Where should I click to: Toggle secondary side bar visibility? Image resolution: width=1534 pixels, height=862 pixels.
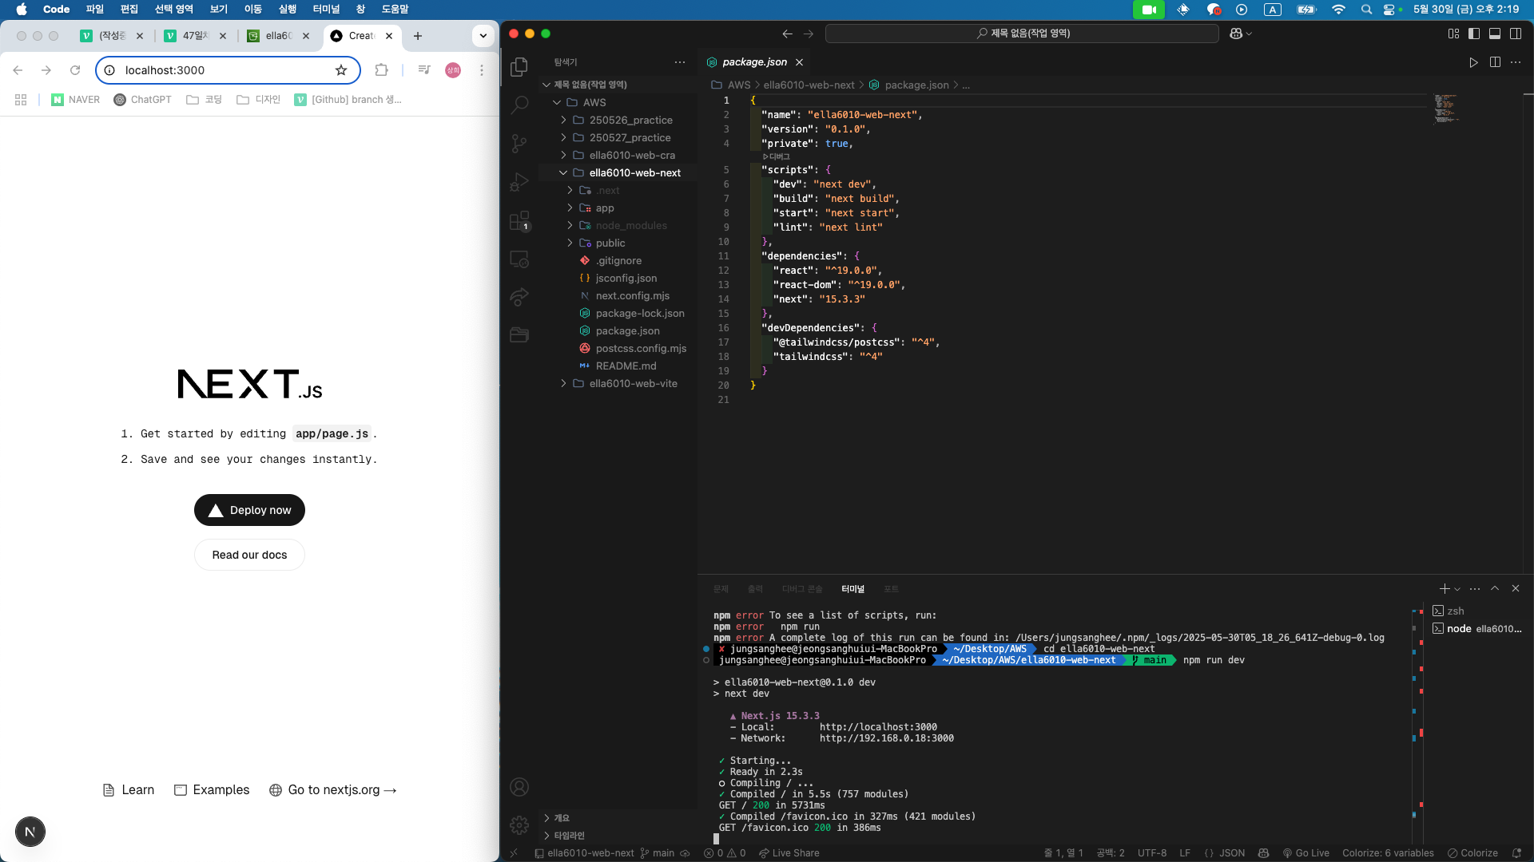point(1516,34)
